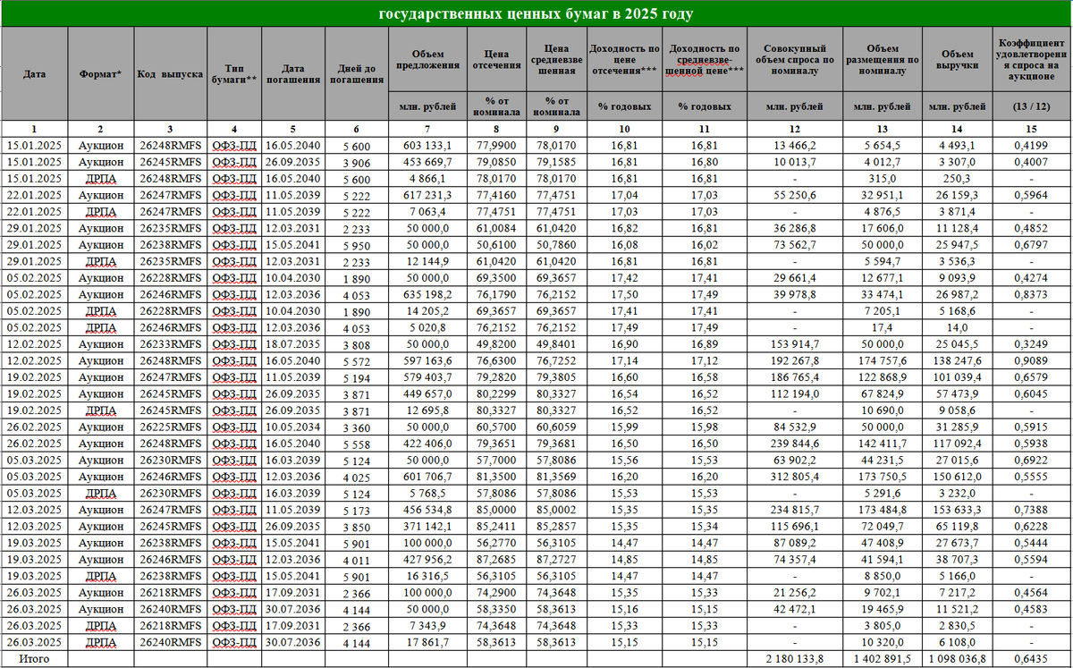Image resolution: width=1073 pixels, height=668 pixels.
Task: Click the cell showing '617 231,3'
Action: pos(428,194)
